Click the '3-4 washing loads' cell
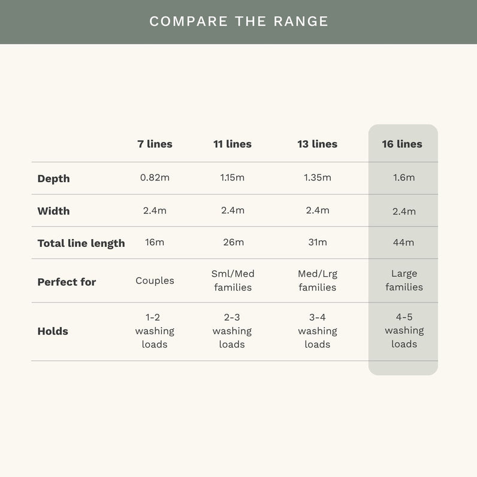Screen dimensions: 477x477 pyautogui.click(x=318, y=331)
